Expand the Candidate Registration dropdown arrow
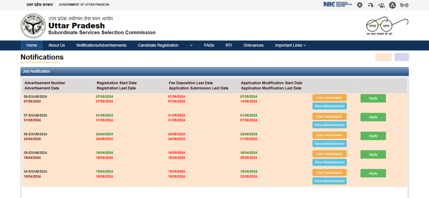This screenshot has height=198, width=429. [x=191, y=45]
